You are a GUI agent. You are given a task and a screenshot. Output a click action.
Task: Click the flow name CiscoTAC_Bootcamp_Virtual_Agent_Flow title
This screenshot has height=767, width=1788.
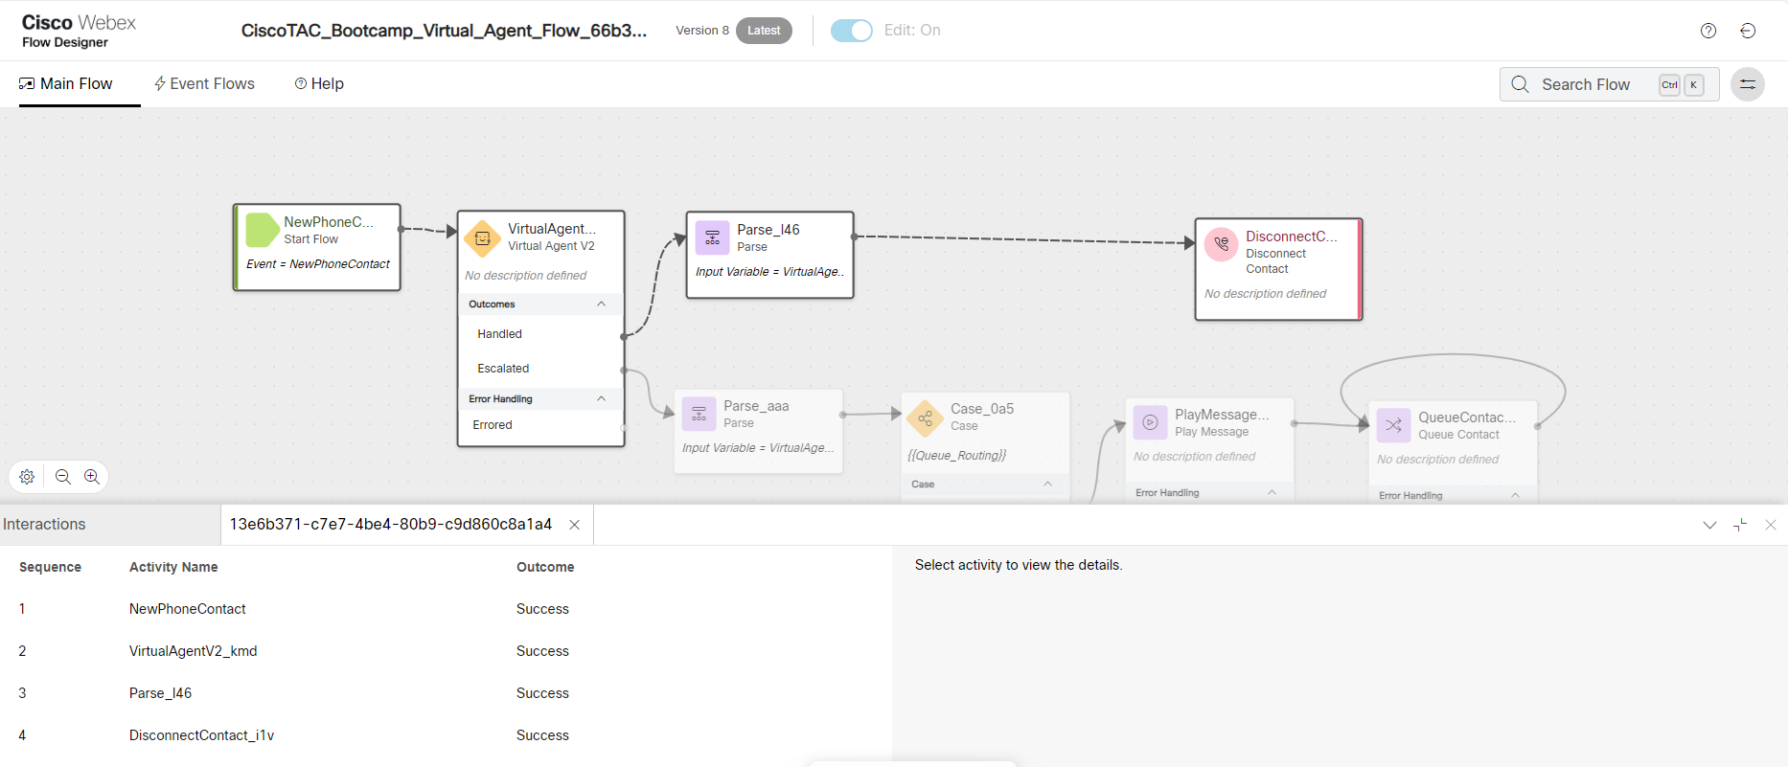[x=444, y=31]
